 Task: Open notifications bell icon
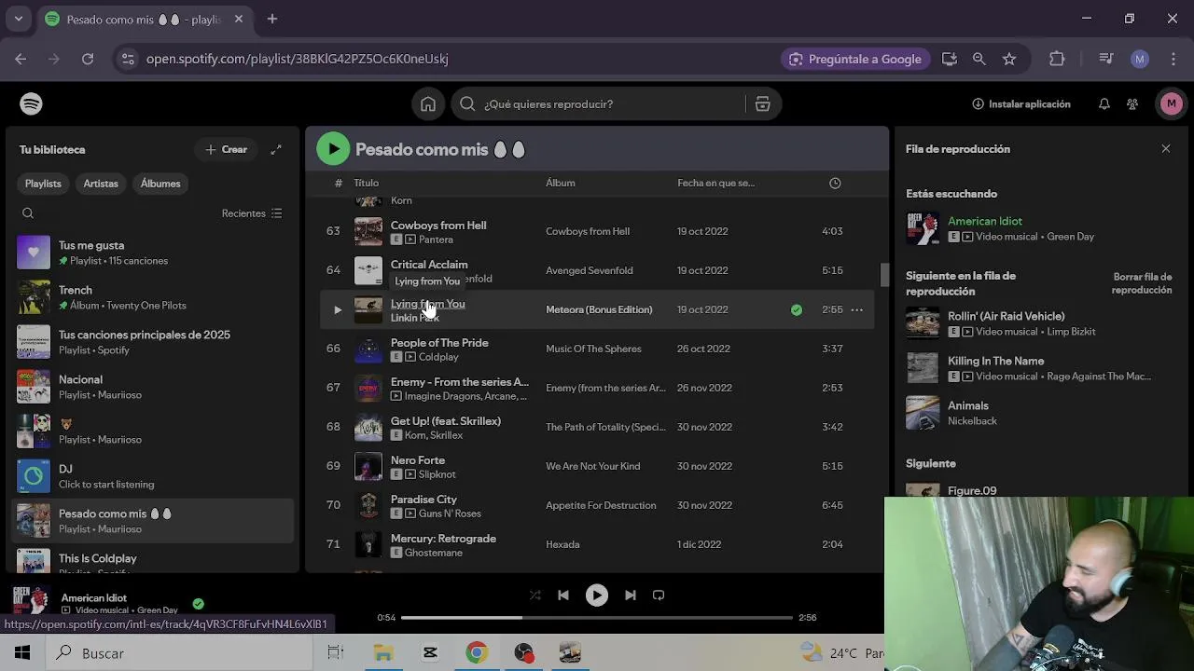click(x=1104, y=104)
